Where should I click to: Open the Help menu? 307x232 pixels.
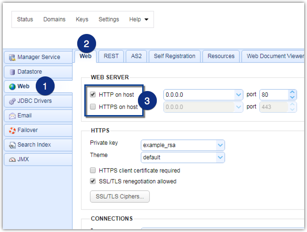pyautogui.click(x=138, y=19)
